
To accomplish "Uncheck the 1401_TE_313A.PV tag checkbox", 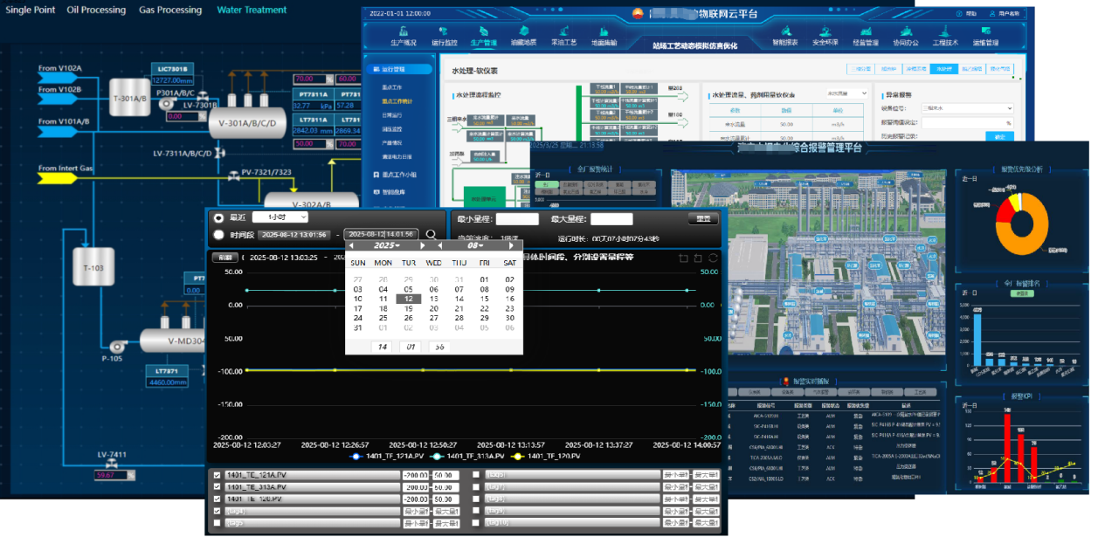I will tap(218, 487).
